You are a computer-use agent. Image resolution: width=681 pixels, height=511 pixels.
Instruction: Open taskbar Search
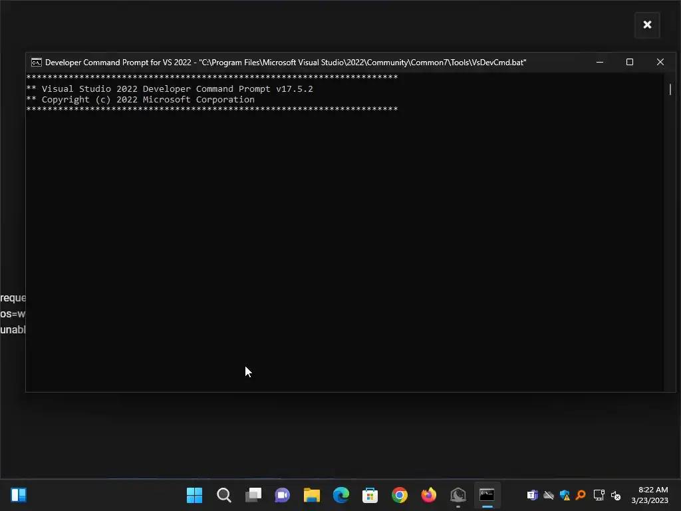223,495
